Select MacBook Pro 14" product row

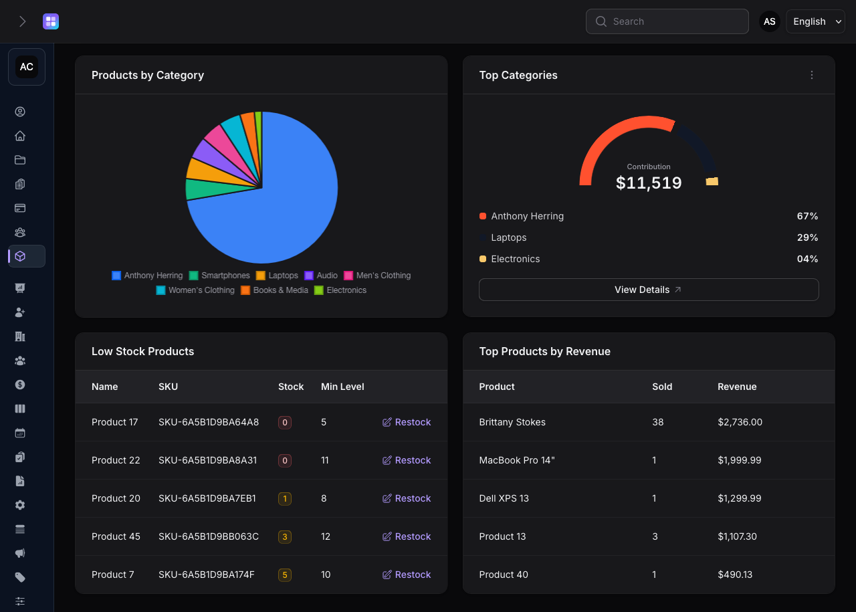[649, 460]
